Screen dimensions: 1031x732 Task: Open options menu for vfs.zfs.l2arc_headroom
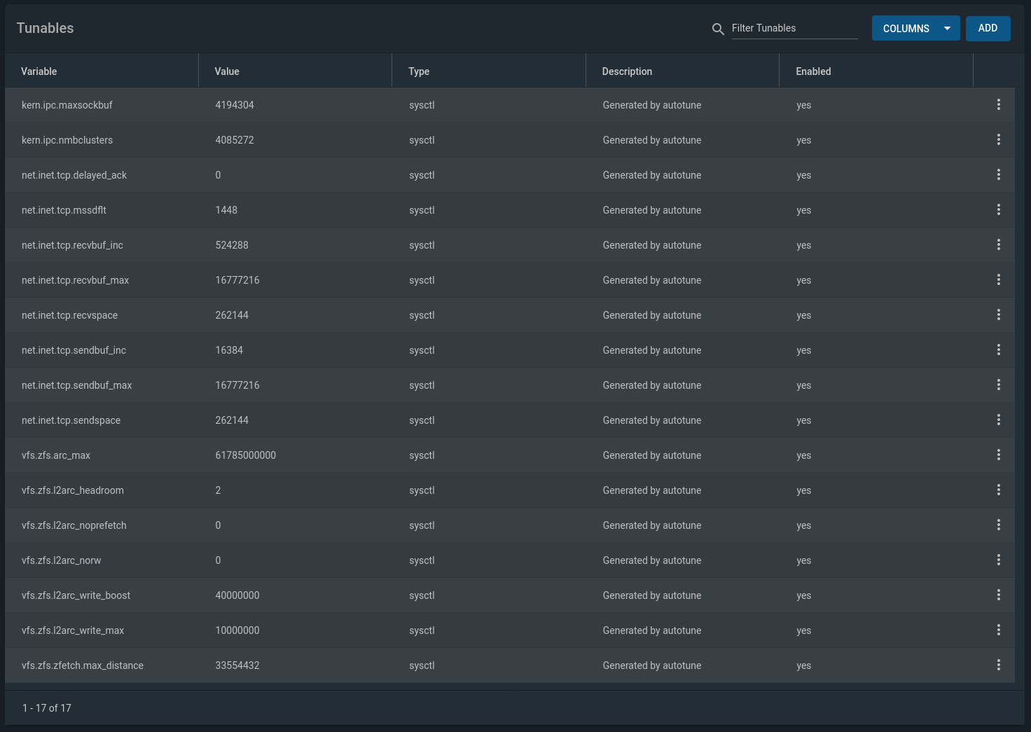pyautogui.click(x=998, y=490)
